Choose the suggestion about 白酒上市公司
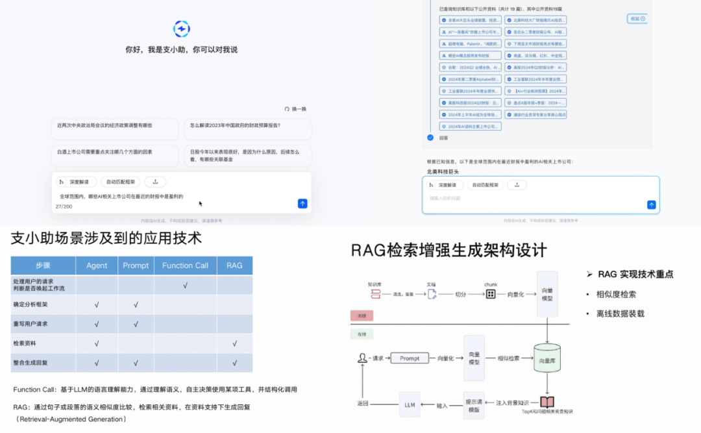 coord(115,156)
